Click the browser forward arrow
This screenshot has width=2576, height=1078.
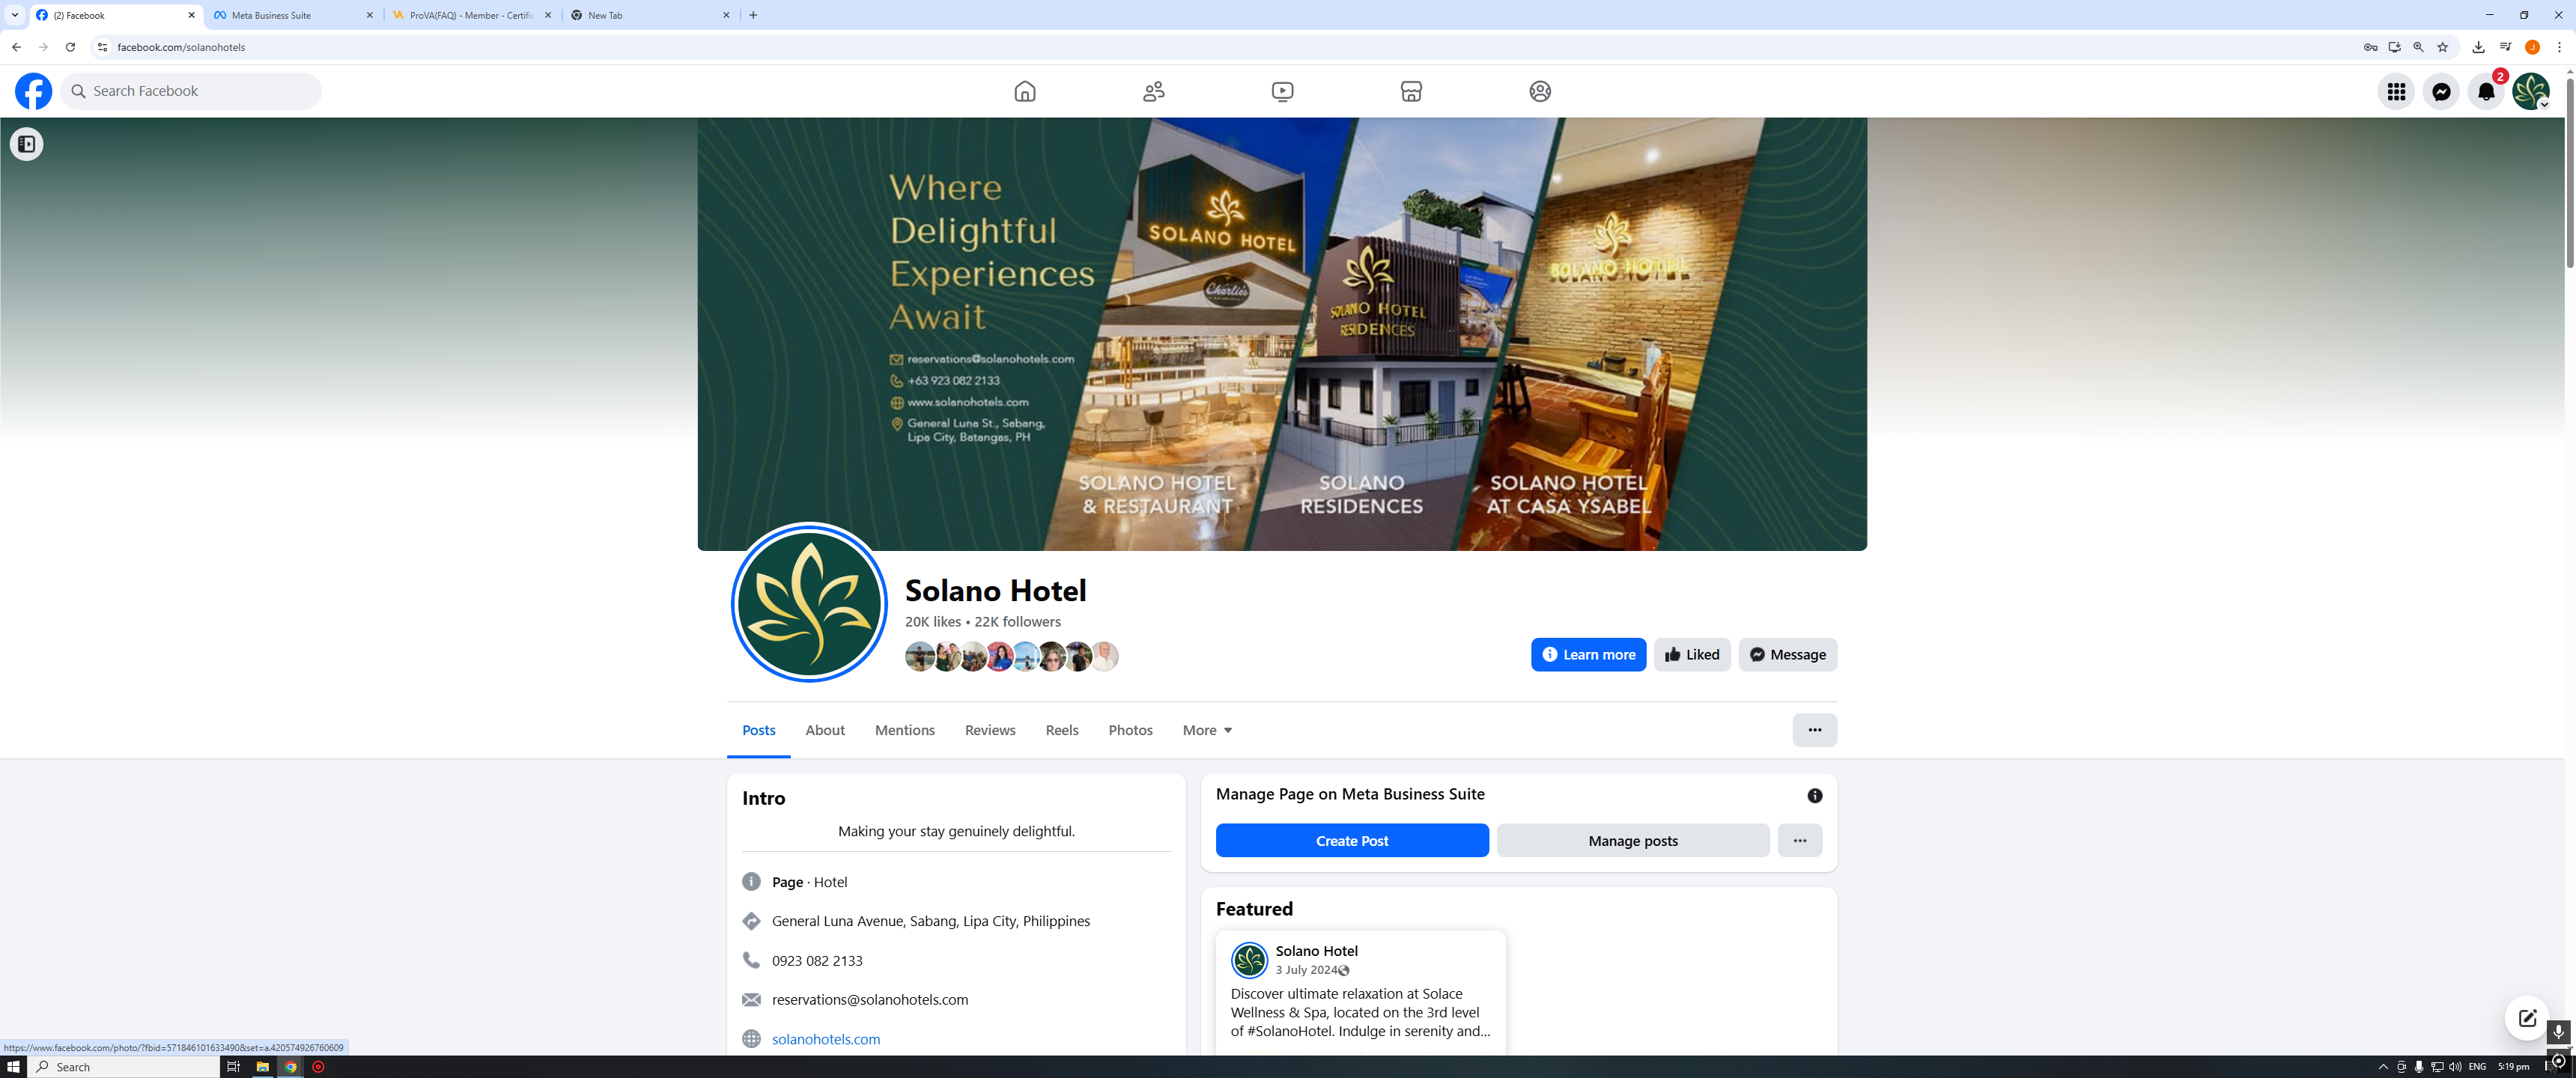pos(43,47)
